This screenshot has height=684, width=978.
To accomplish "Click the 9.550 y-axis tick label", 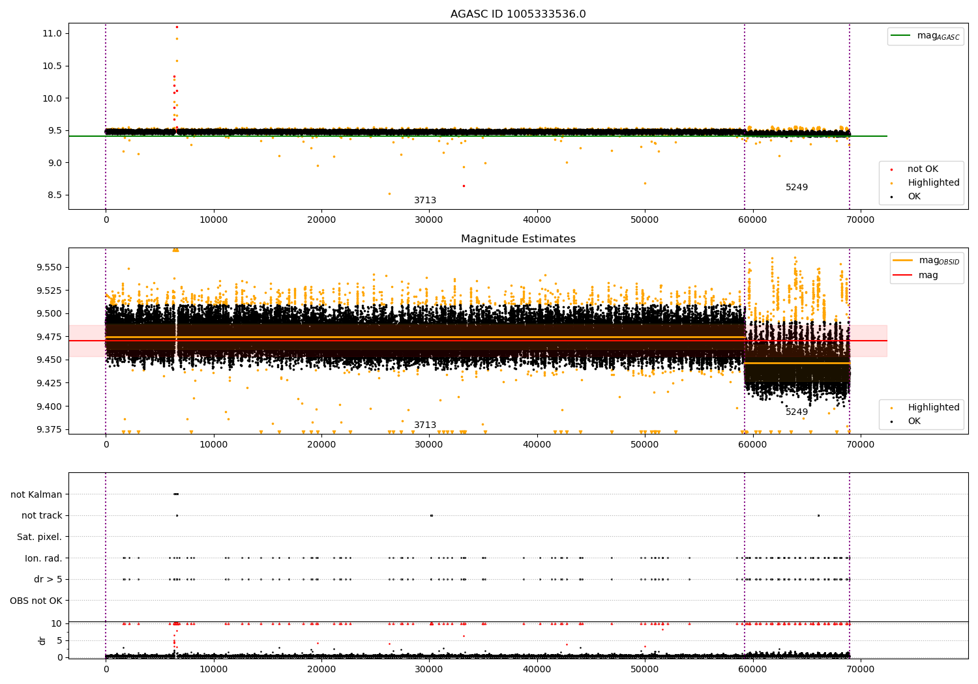I will pos(48,267).
